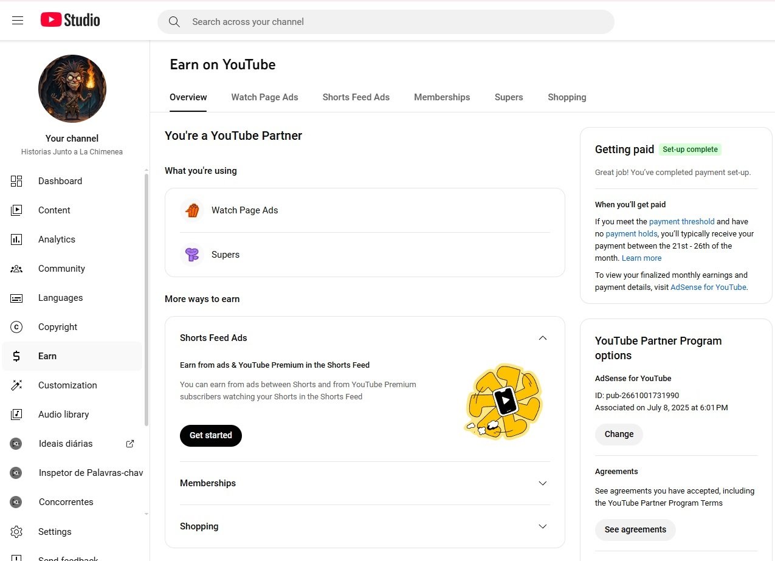Switch to the Overview tab
Screen dimensions: 775x561
(x=188, y=97)
